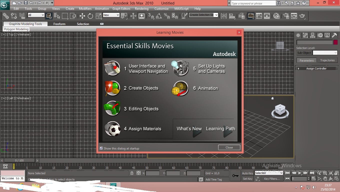Expand the Quick Access toolbar arrow
Viewport: 340px width, 192px height.
tap(52, 3)
